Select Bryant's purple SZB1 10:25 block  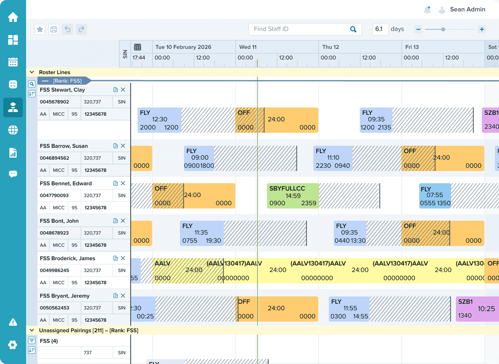point(477,308)
